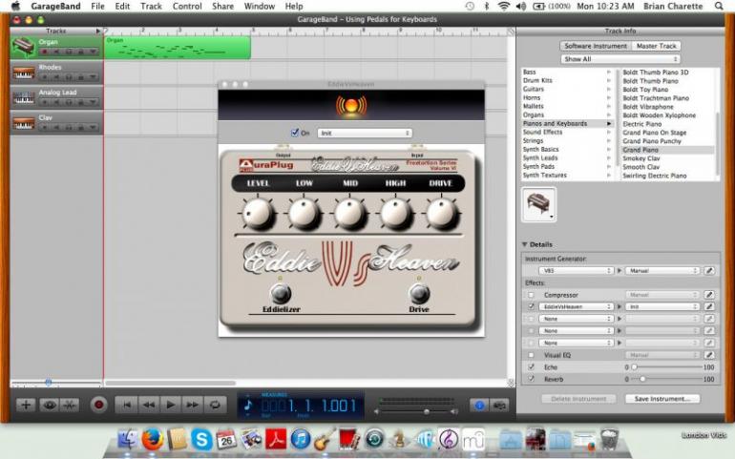
Task: Click the Echo amount slider
Action: (x=666, y=367)
